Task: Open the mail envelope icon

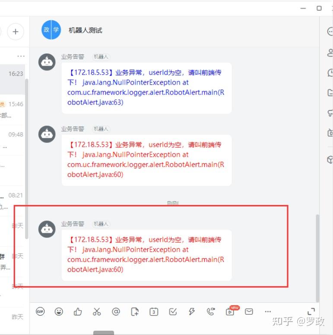Action: pos(249,312)
